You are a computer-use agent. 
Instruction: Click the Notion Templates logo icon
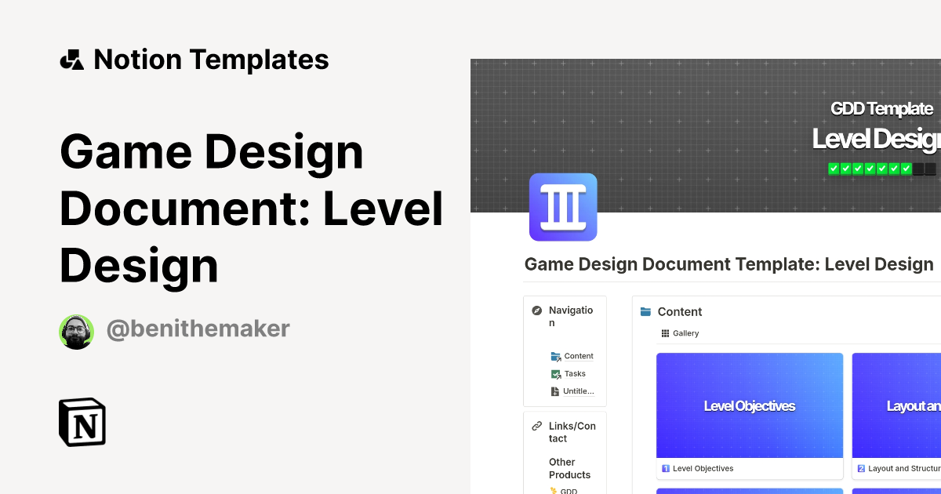(71, 59)
